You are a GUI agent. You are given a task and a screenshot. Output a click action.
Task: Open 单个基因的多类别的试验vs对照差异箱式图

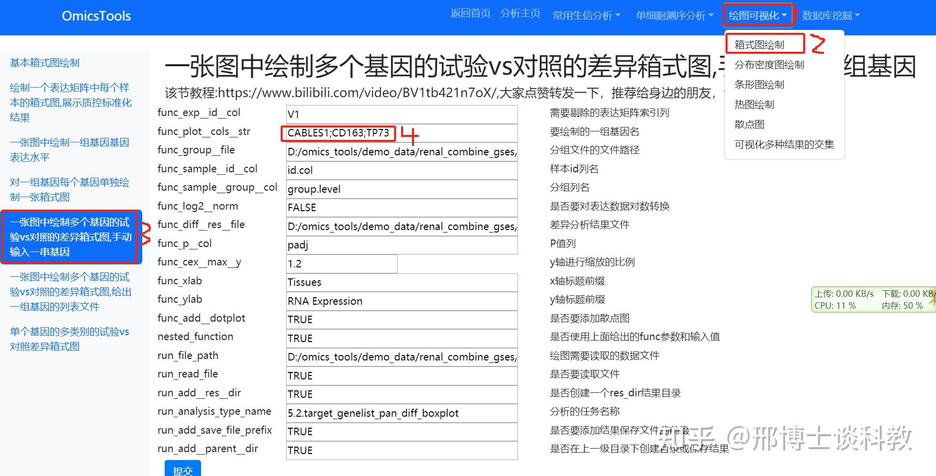(70, 339)
